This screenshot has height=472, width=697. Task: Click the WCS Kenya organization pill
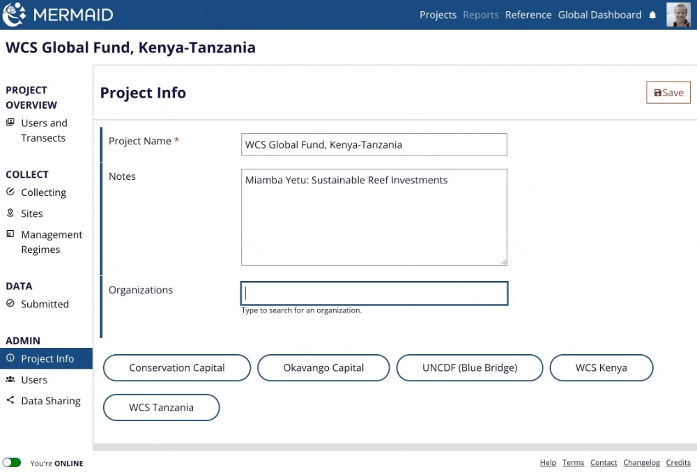602,368
